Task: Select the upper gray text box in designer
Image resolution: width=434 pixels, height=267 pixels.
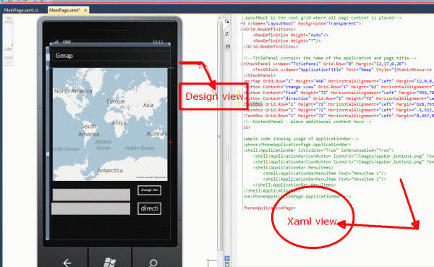Action: 91,195
